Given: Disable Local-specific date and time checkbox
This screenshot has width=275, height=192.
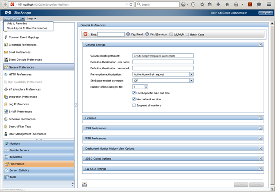Looking at the screenshot, I should coord(134,93).
